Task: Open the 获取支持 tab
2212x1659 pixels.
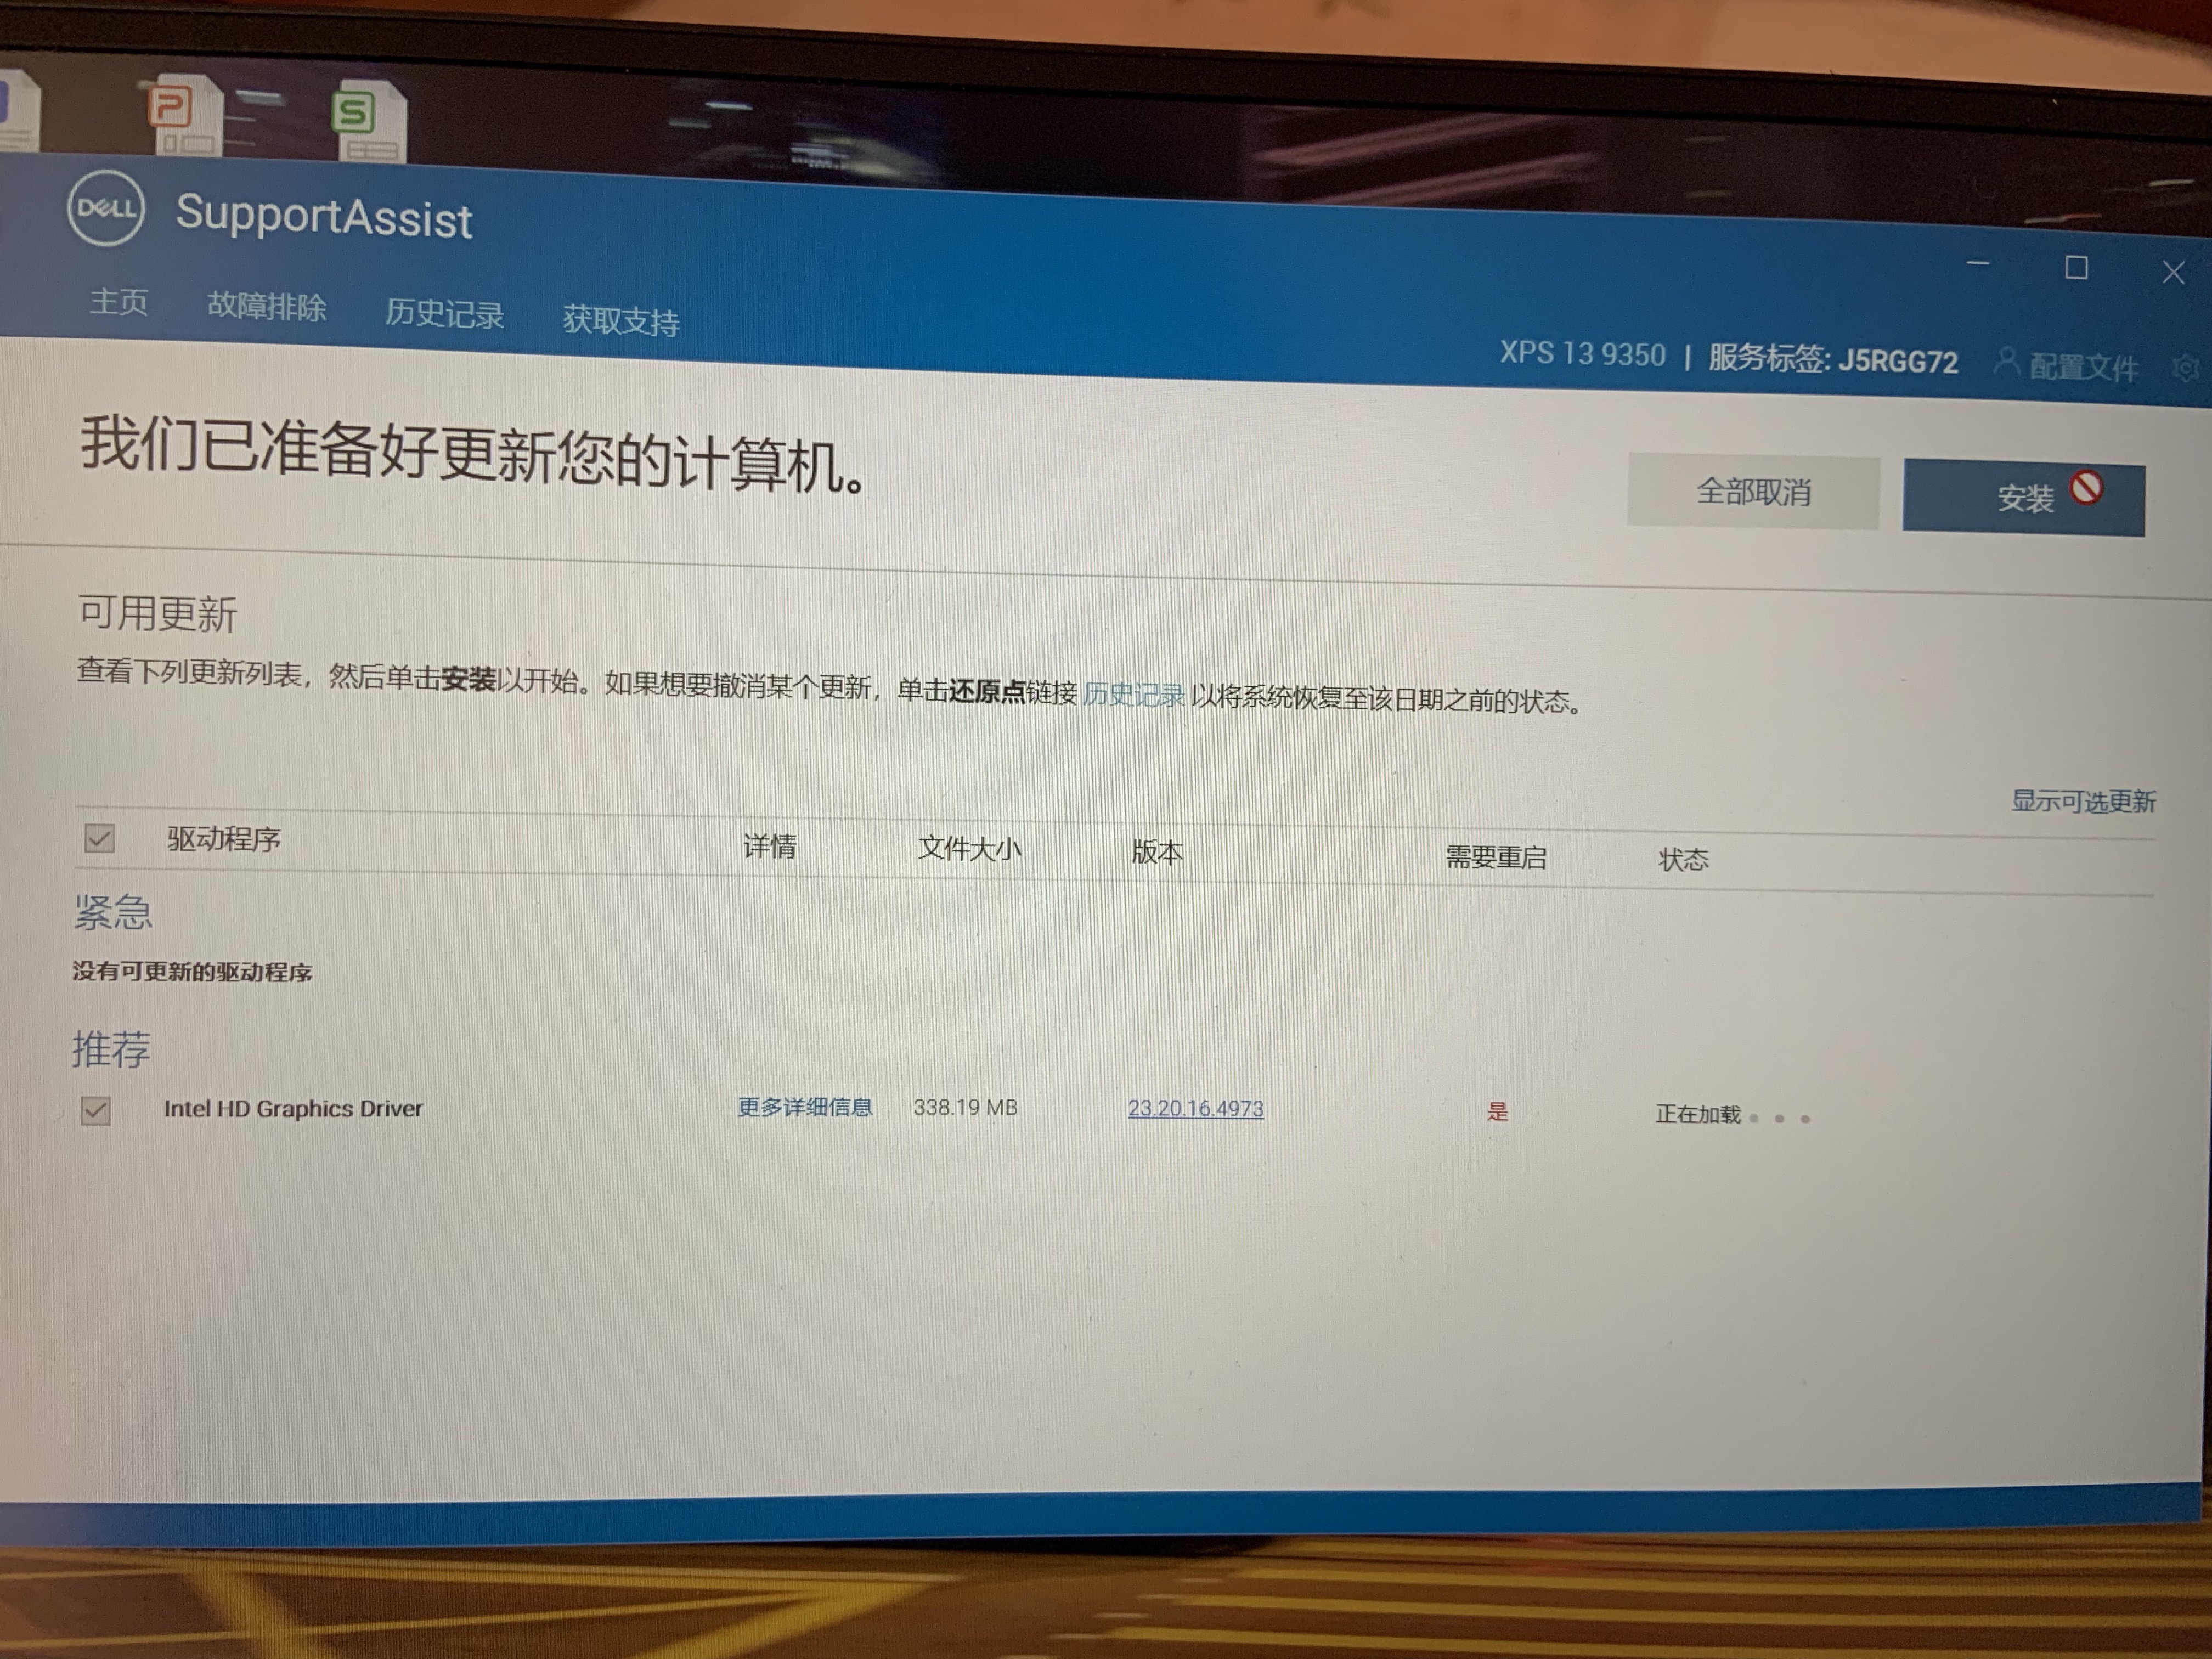Action: coord(621,321)
